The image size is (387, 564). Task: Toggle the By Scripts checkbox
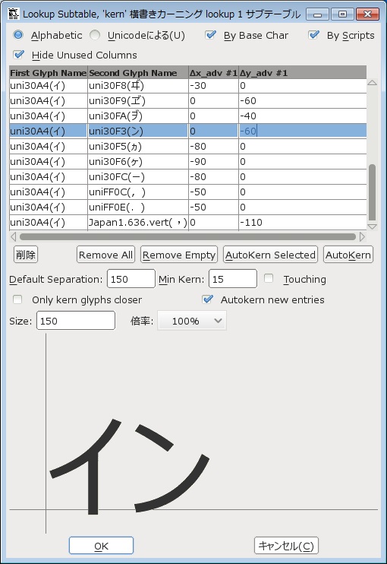(313, 35)
